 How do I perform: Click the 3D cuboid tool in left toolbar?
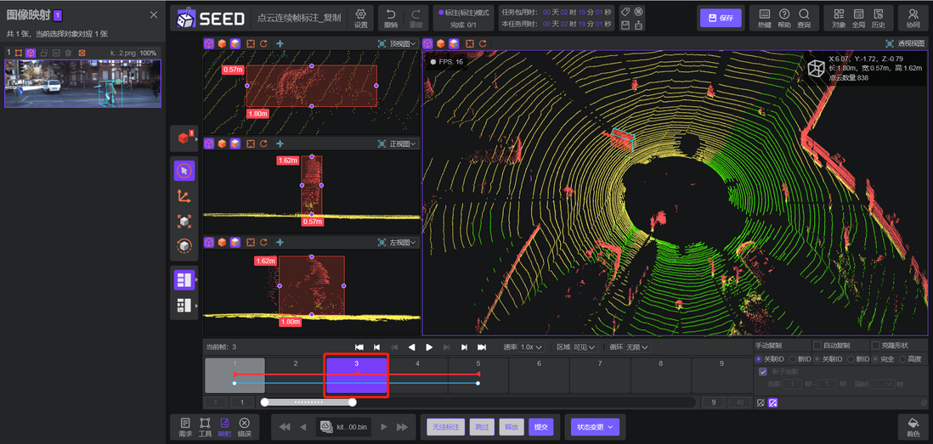click(184, 138)
